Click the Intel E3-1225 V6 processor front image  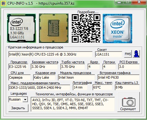tap(21, 28)
